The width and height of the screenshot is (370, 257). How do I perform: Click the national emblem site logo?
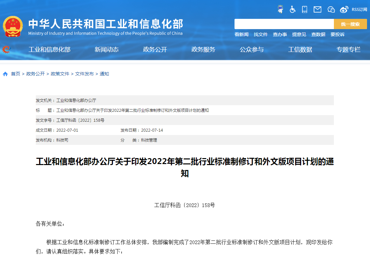click(13, 25)
